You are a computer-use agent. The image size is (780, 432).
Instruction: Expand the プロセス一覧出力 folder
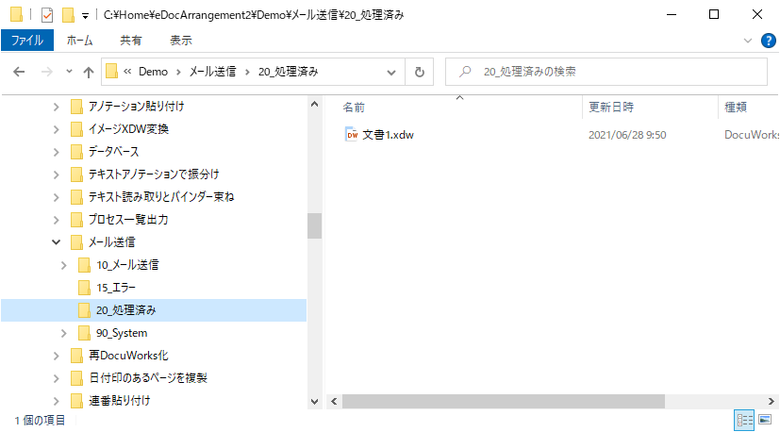tap(57, 220)
